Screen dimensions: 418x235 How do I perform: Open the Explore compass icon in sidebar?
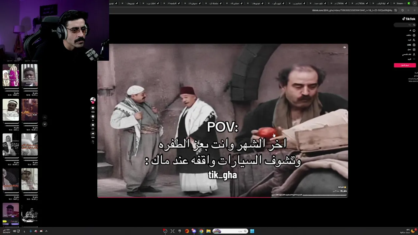414,35
